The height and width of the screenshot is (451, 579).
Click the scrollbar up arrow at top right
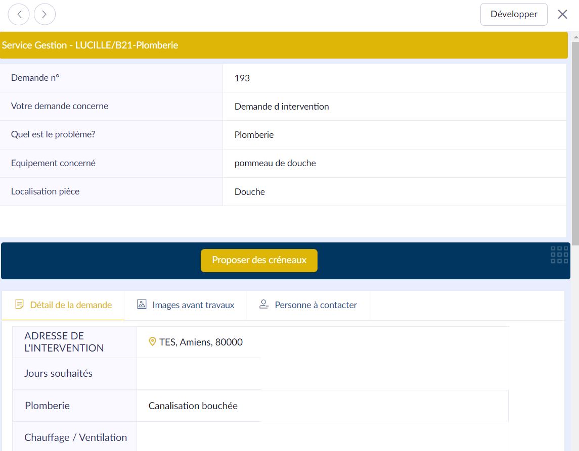[x=575, y=36]
